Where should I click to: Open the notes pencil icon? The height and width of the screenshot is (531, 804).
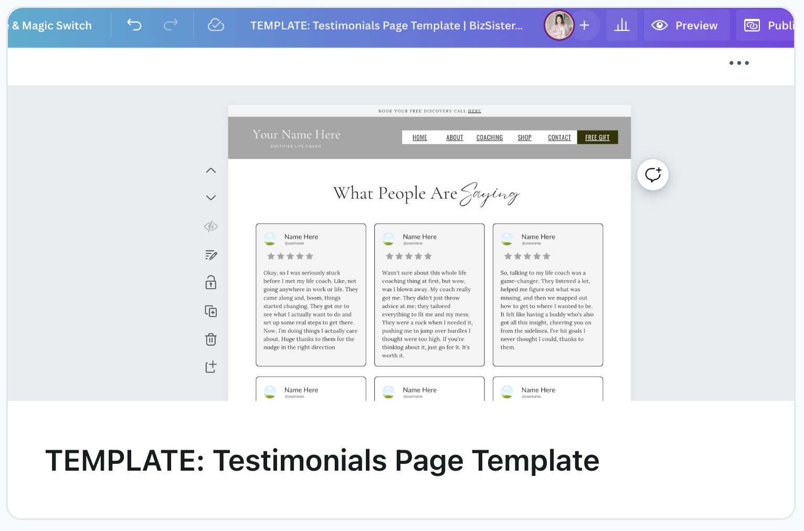(x=211, y=255)
